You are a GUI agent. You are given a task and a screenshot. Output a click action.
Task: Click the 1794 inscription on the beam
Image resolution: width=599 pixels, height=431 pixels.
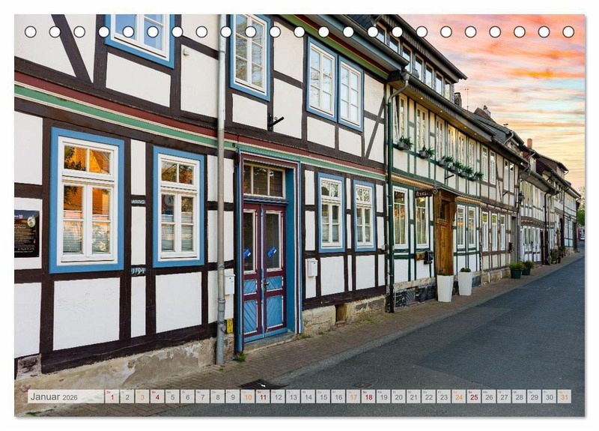(x=139, y=271)
